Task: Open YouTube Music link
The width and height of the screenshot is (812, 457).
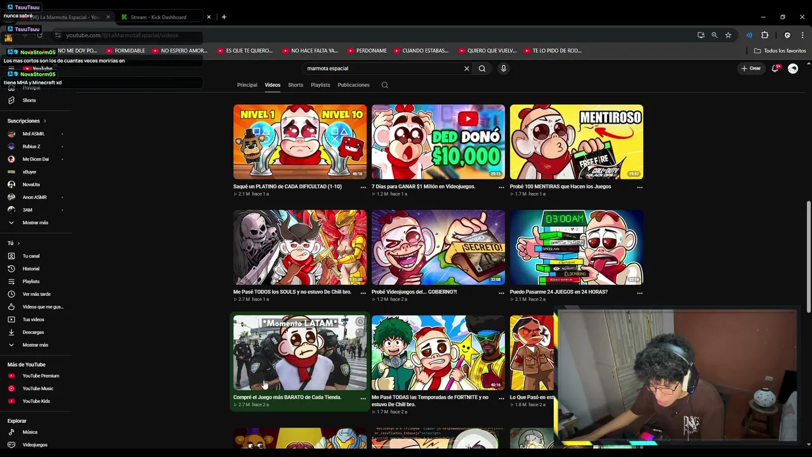Action: pos(38,388)
